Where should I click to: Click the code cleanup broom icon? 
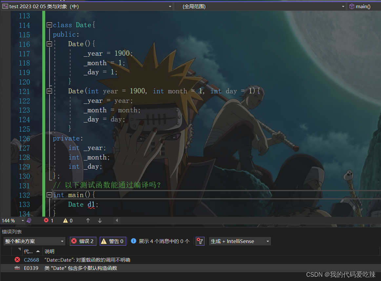[29, 221]
